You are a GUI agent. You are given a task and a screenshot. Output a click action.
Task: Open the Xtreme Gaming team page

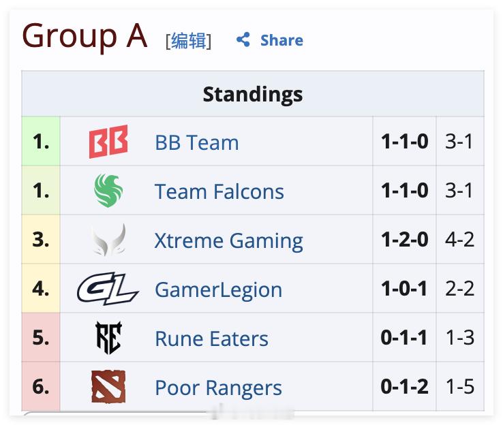228,240
